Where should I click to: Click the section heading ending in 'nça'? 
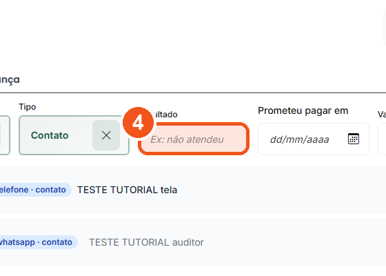(x=10, y=80)
